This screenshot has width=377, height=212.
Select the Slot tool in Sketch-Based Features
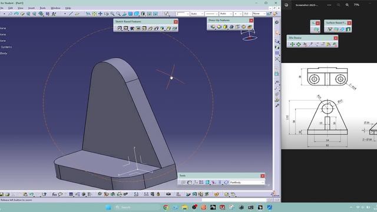(x=156, y=28)
